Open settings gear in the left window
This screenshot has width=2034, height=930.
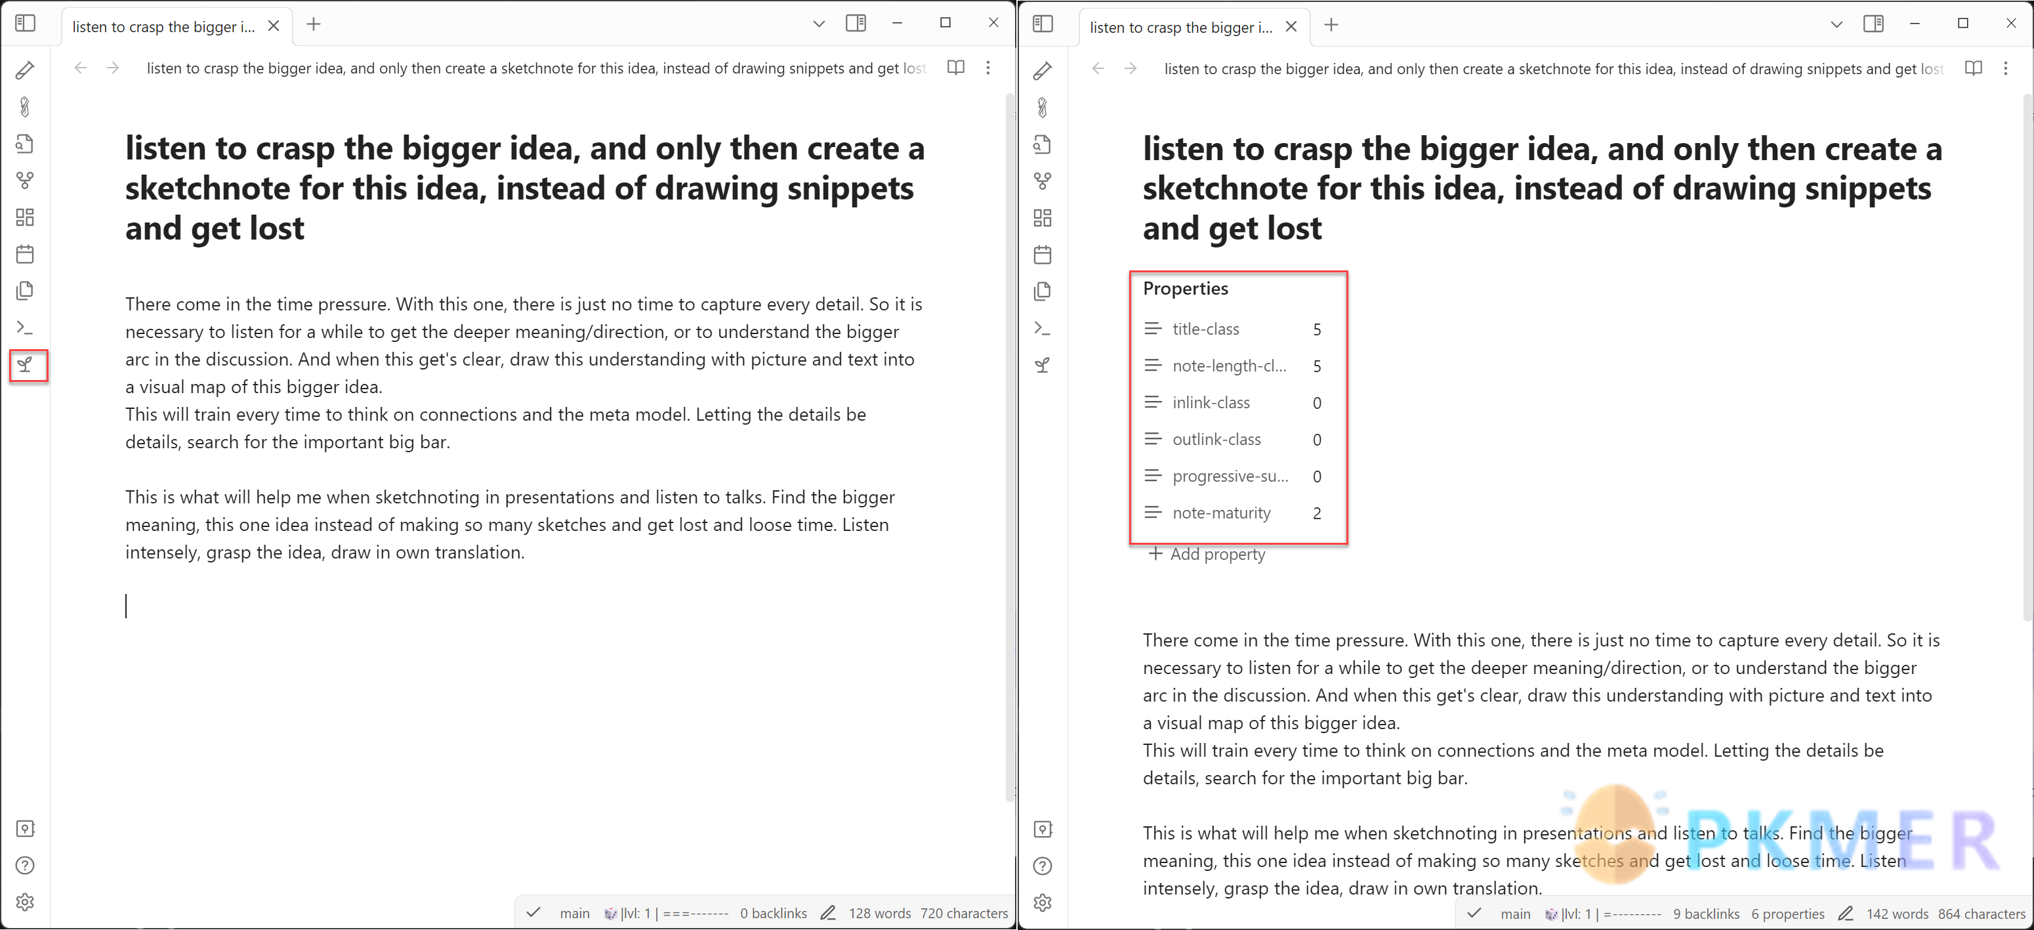point(24,902)
